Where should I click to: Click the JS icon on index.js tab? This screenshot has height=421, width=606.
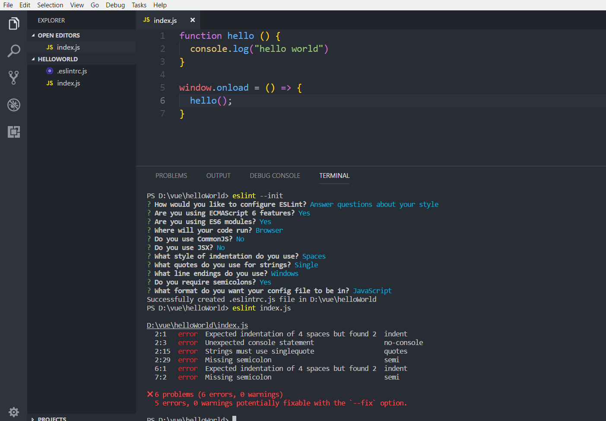tap(146, 20)
